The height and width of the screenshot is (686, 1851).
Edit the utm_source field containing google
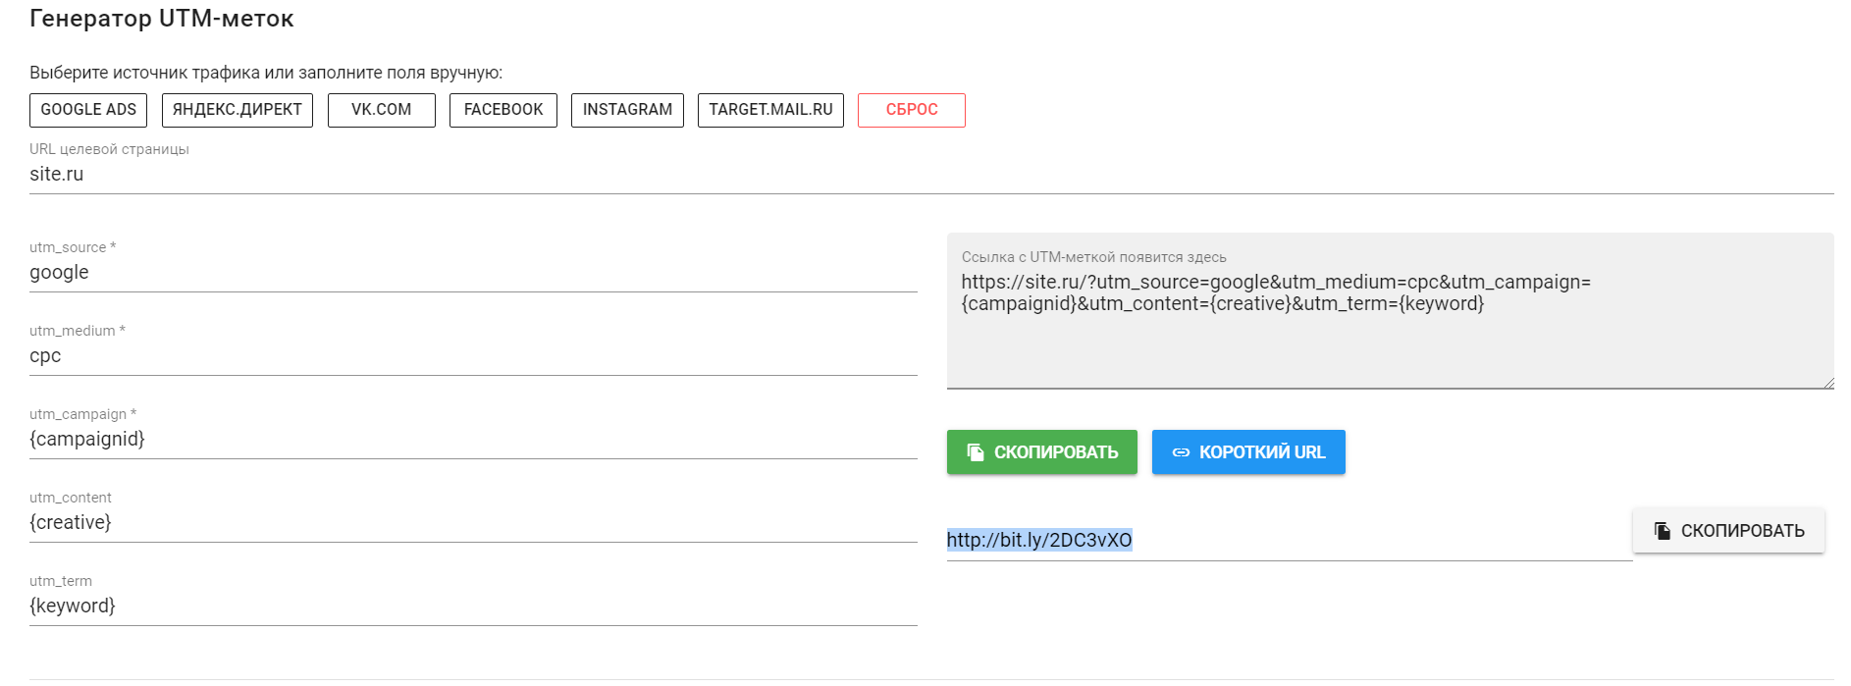point(473,273)
